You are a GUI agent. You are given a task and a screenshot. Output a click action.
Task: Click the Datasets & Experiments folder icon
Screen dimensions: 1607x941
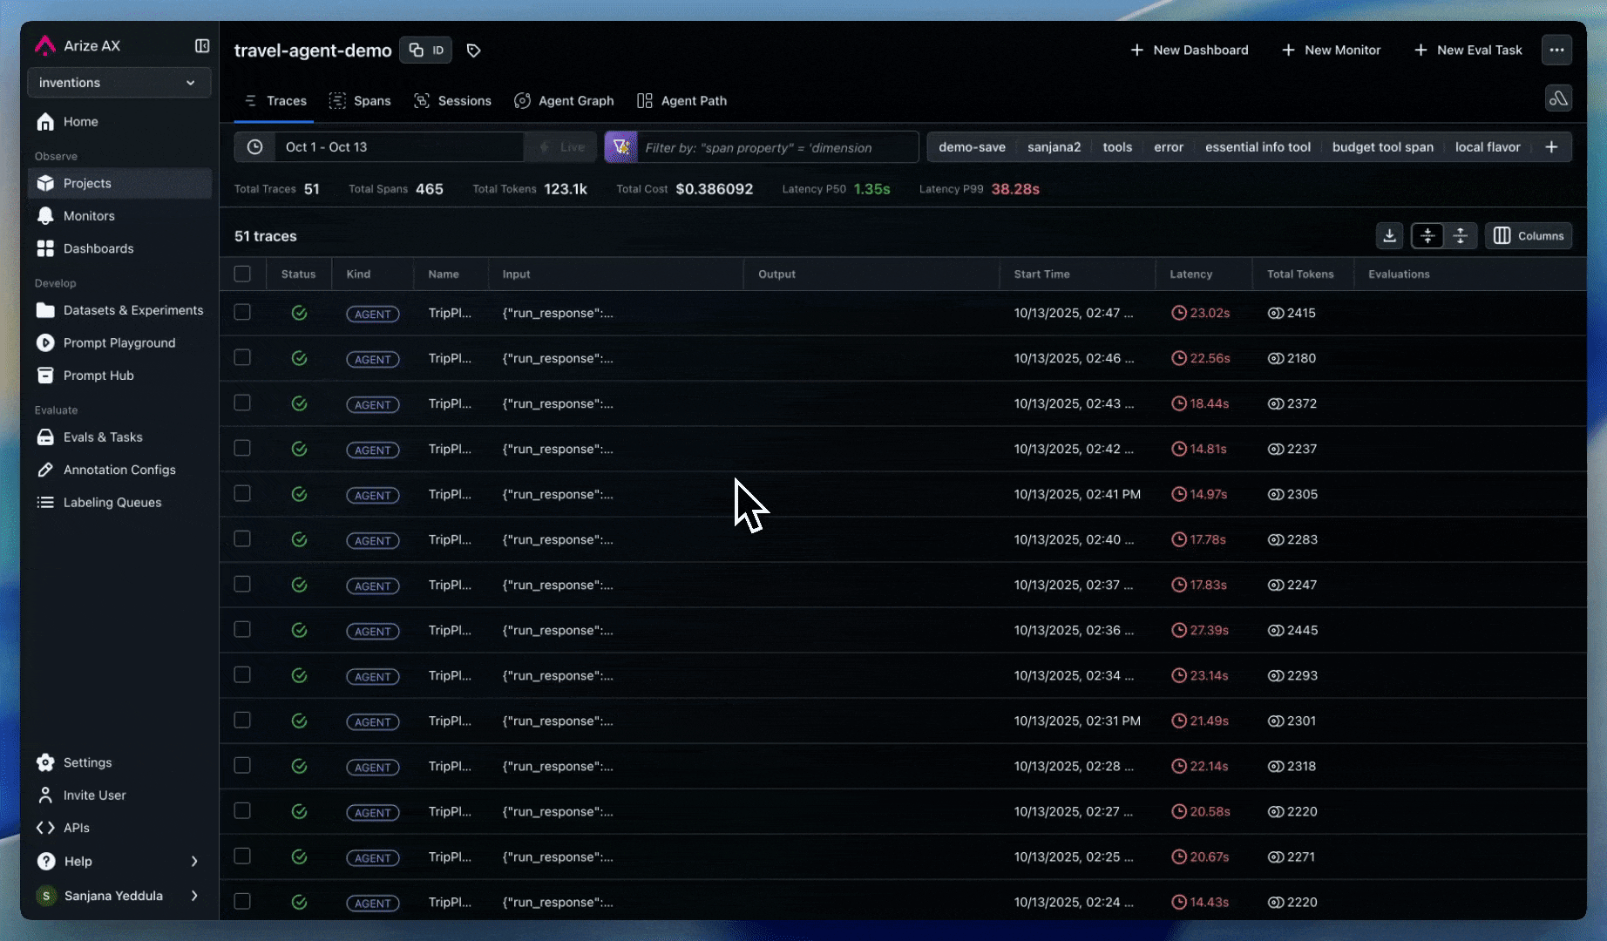click(45, 310)
